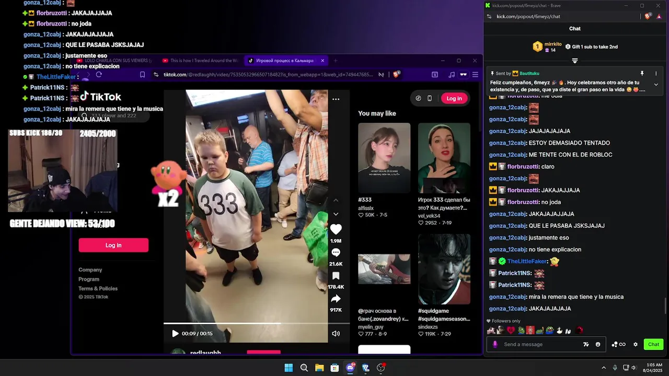
Task: Reload the TikTok page
Action: (x=99, y=75)
